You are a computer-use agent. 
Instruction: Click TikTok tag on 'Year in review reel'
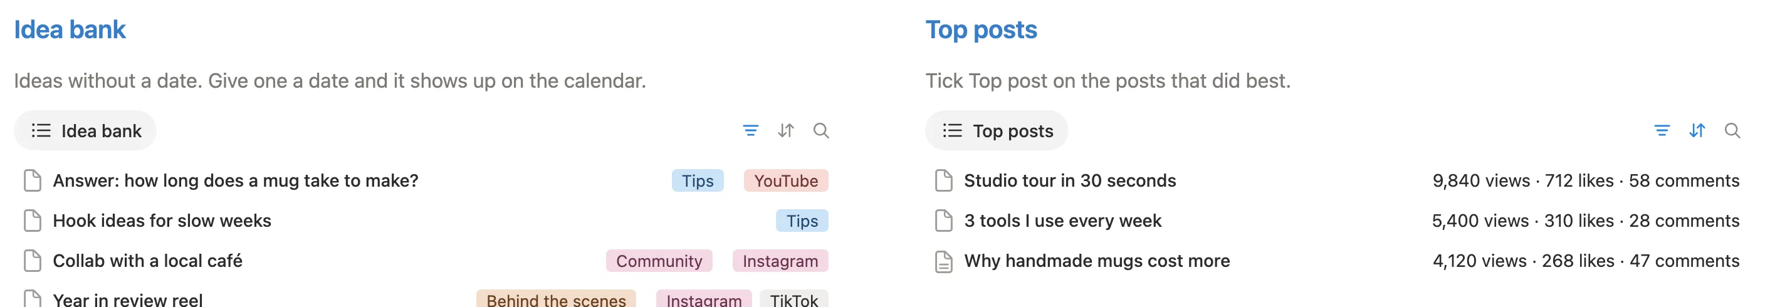pos(794,299)
